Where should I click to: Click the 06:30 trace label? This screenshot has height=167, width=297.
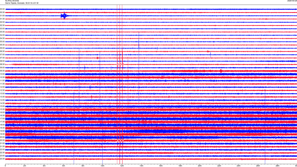(2, 51)
